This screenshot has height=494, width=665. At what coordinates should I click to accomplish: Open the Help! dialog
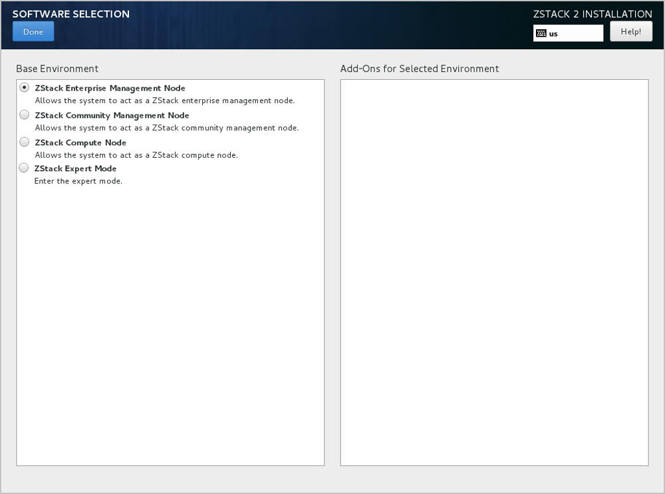[630, 32]
